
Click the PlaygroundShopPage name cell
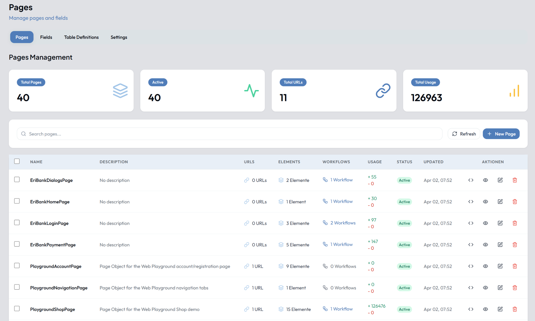click(53, 309)
